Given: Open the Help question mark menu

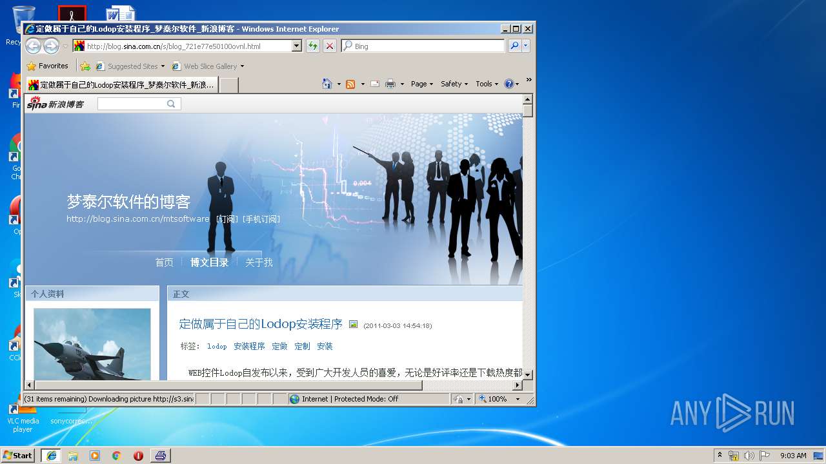Looking at the screenshot, I should point(512,84).
